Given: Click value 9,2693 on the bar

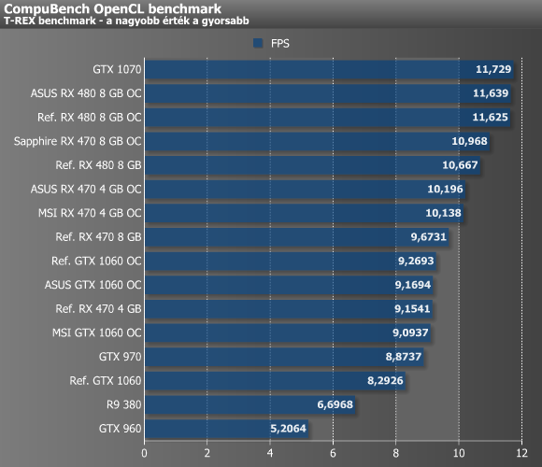Looking at the screenshot, I should click(x=416, y=261).
